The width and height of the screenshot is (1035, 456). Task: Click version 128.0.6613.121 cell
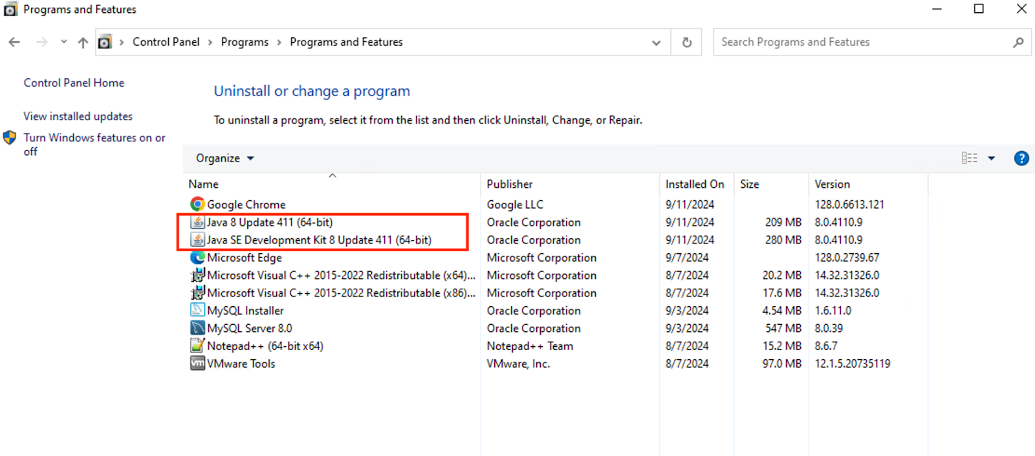pyautogui.click(x=849, y=205)
